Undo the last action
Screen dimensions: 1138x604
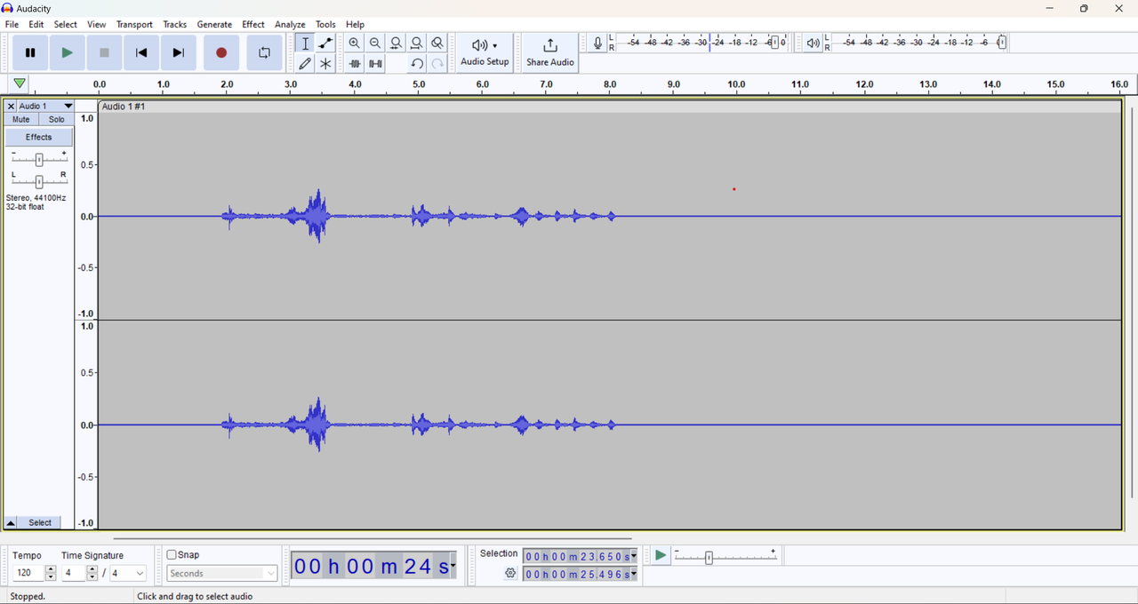[417, 64]
